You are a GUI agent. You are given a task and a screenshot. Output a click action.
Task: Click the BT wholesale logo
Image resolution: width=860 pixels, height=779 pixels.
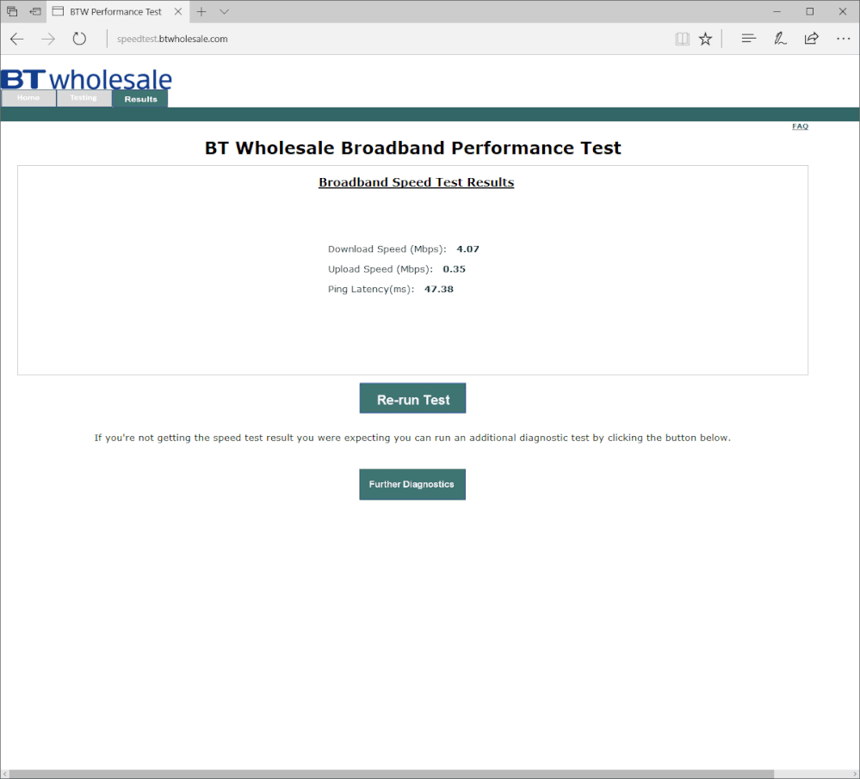coord(87,79)
